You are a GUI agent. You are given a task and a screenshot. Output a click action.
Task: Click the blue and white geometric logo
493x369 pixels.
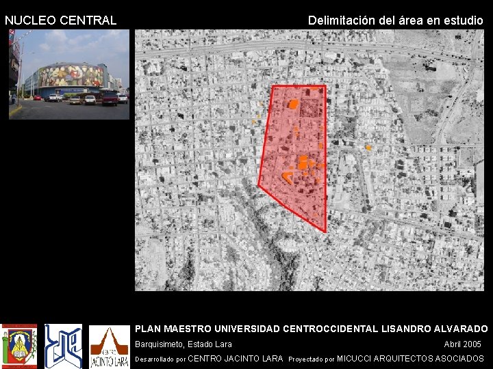click(x=63, y=346)
